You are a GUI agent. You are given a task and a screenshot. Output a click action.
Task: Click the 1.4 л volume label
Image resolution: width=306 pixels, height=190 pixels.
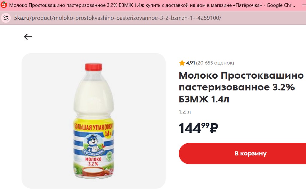185,112
